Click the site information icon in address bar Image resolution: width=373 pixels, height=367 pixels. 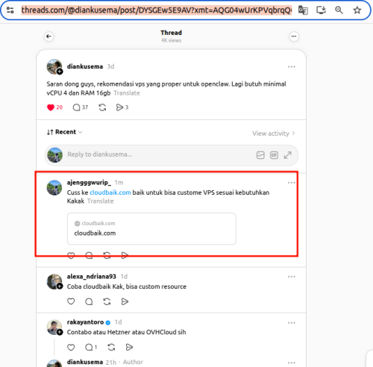coord(10,10)
